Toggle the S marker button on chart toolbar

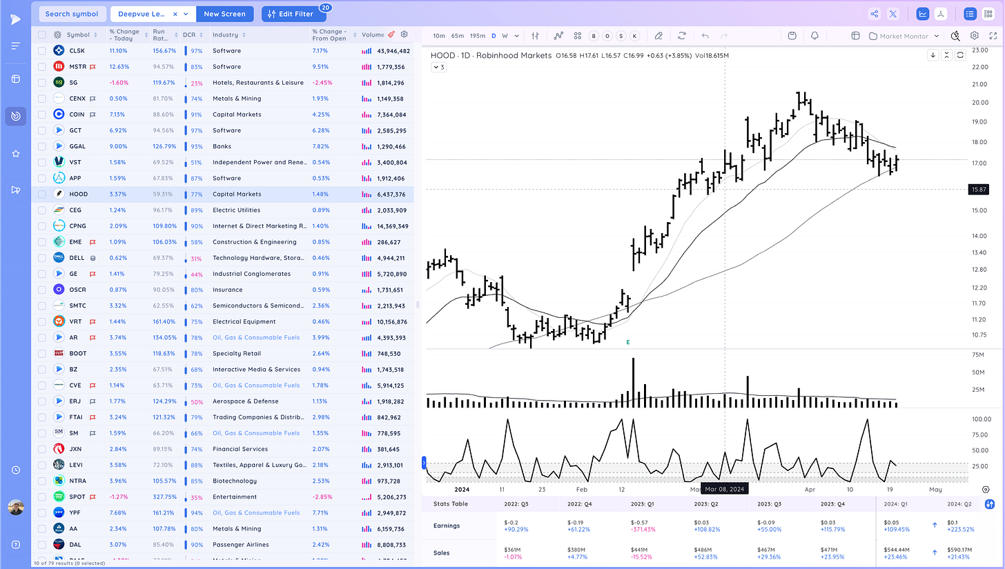pos(621,36)
